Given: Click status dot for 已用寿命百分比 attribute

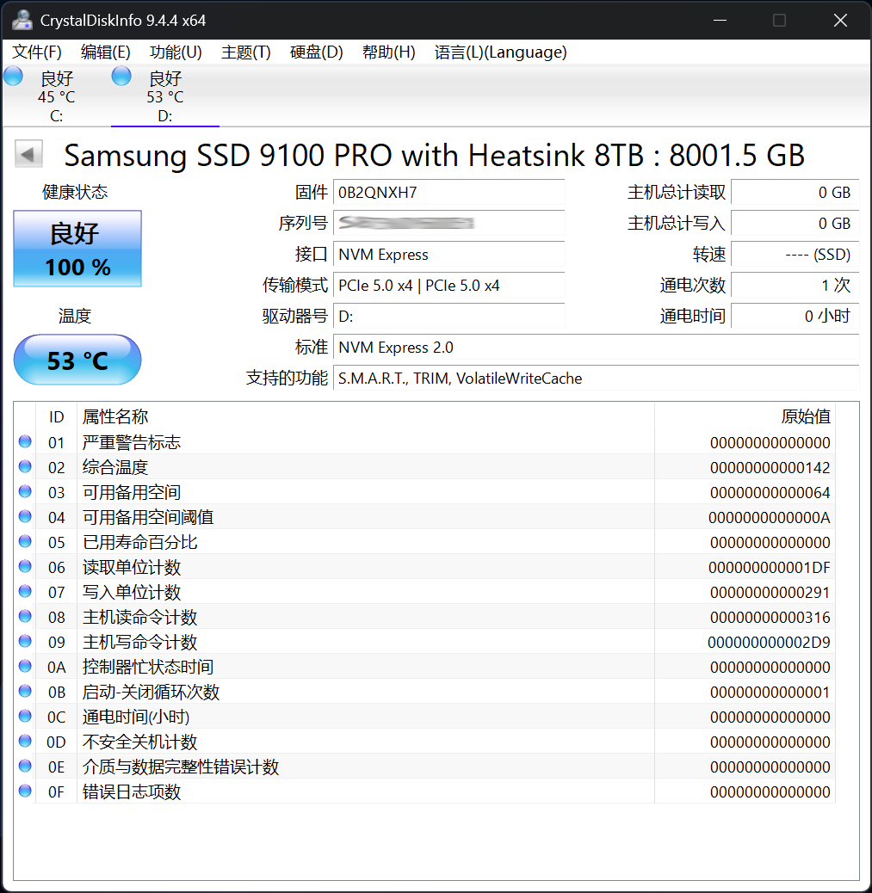Looking at the screenshot, I should [24, 541].
